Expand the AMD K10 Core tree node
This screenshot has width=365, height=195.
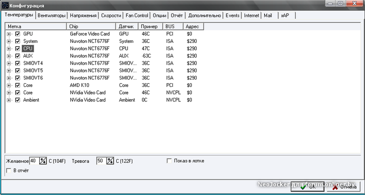(9, 85)
